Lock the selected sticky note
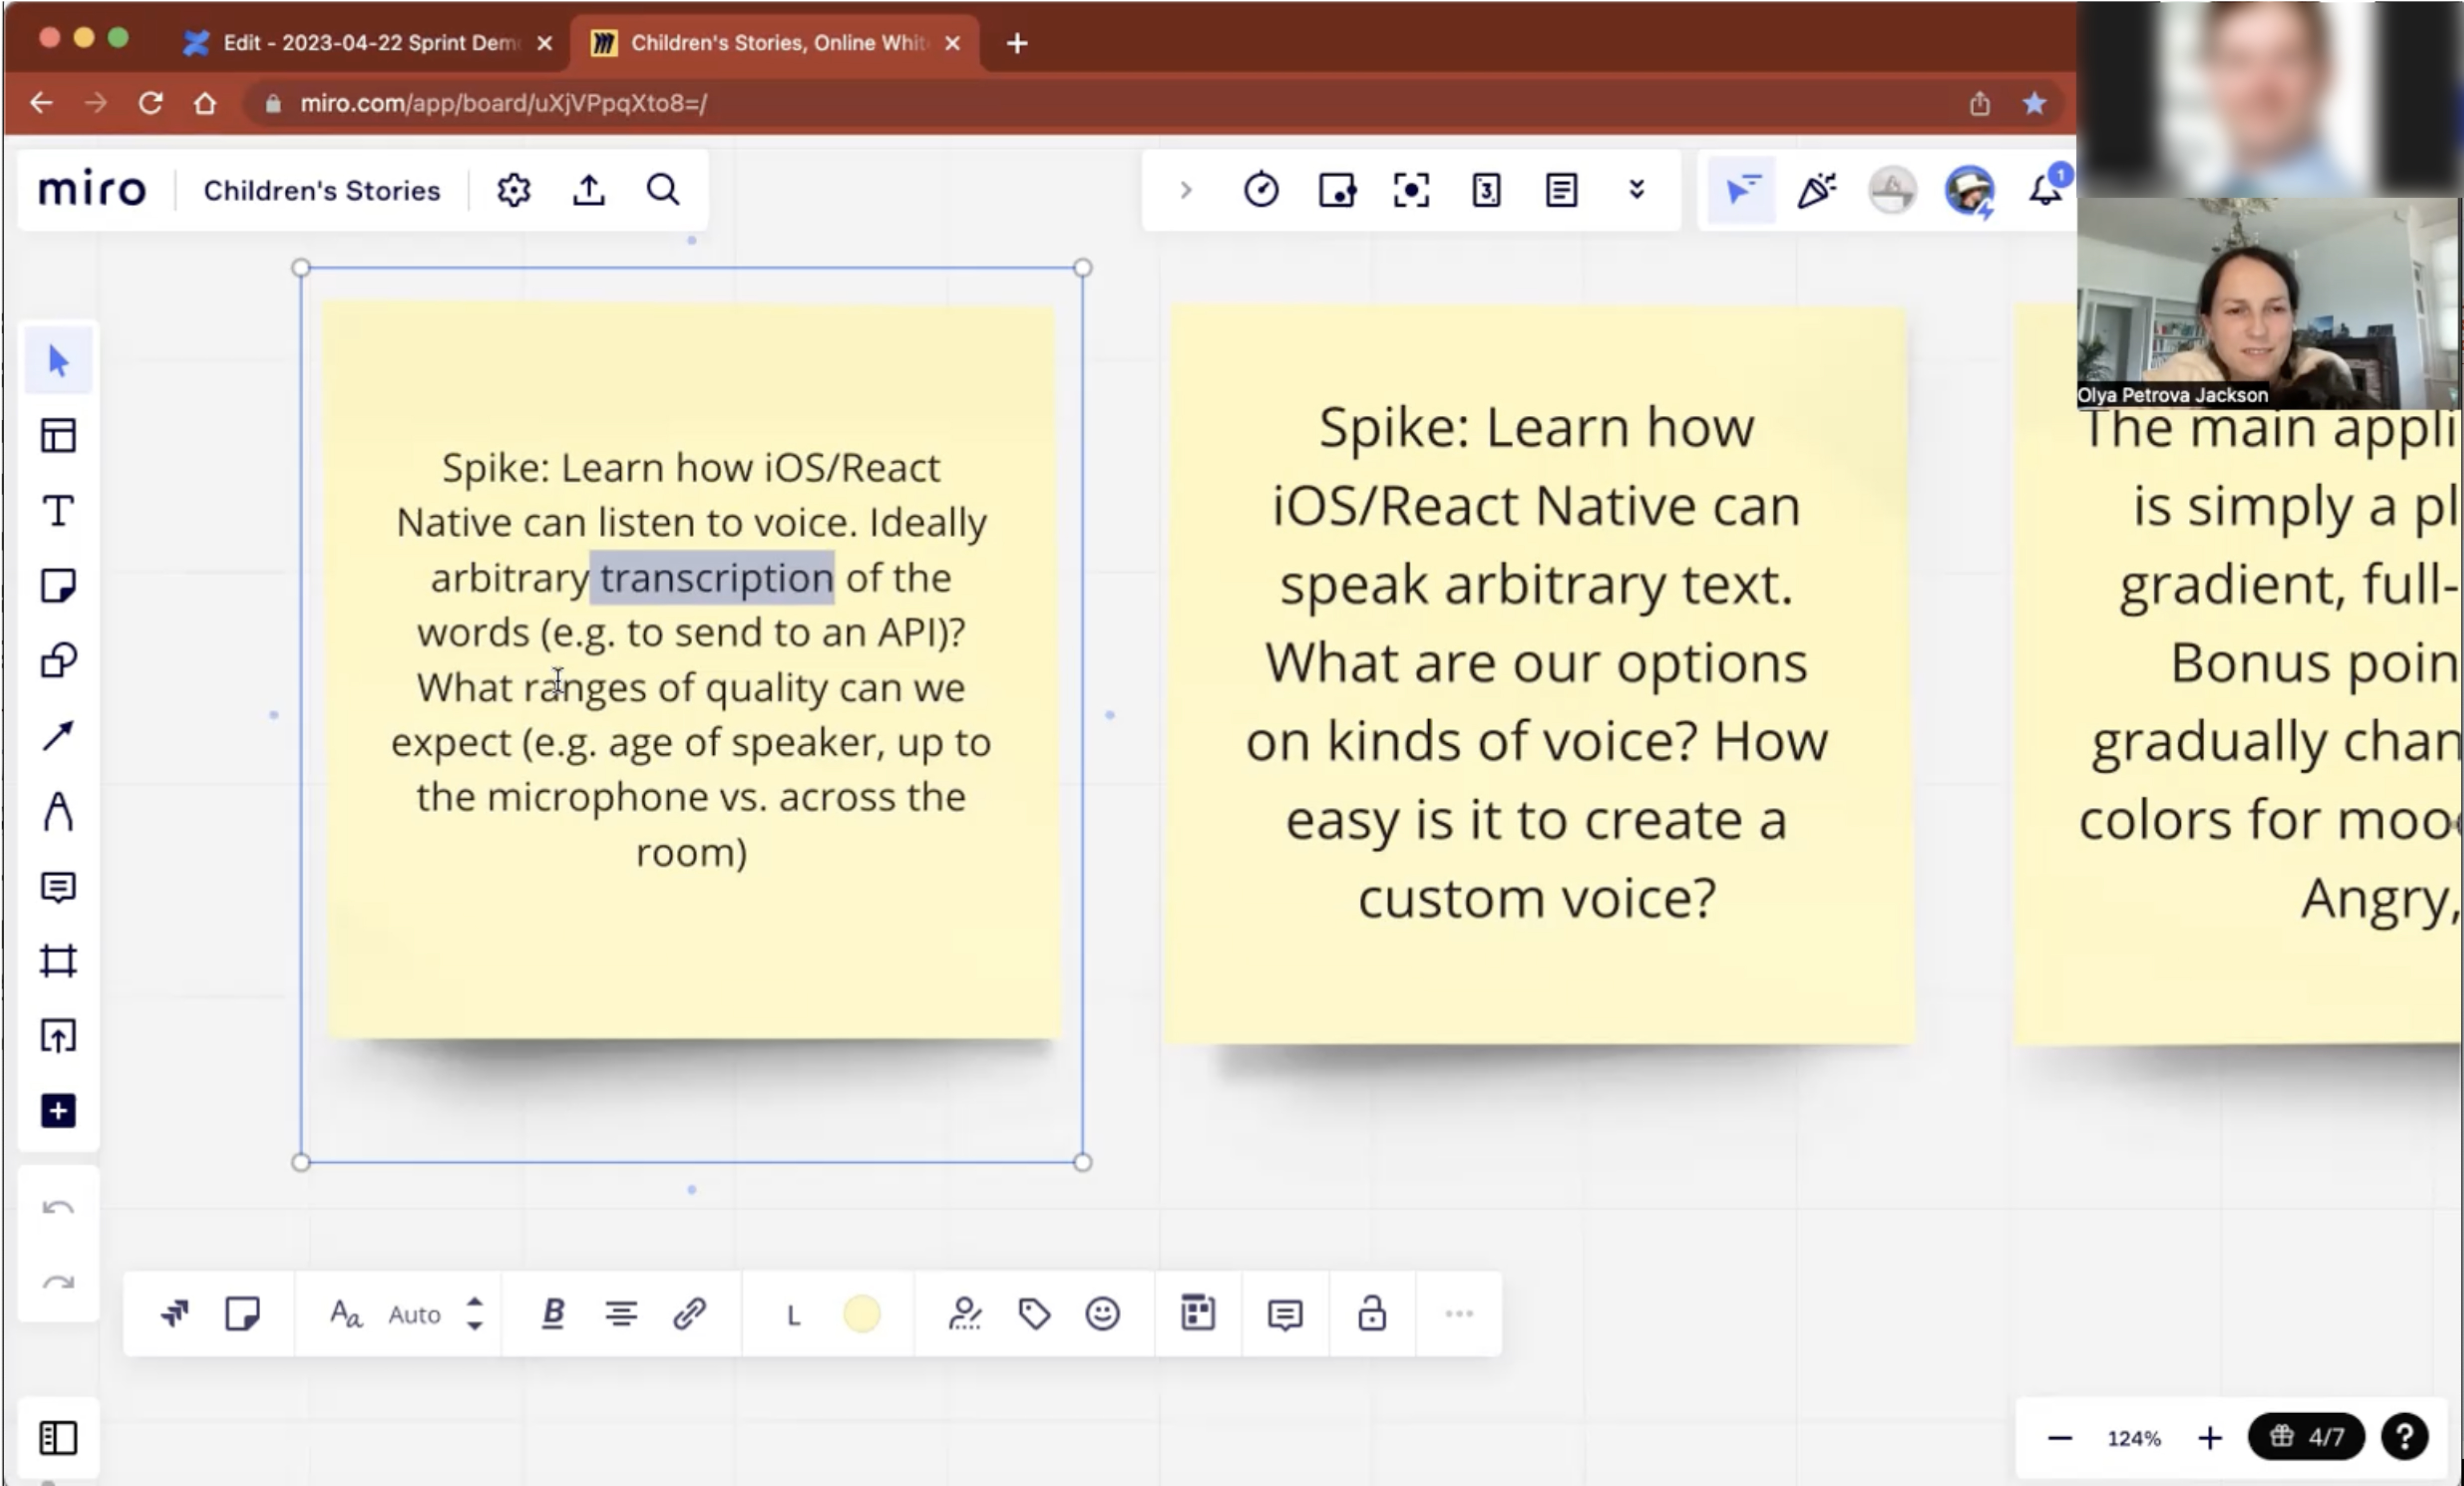2464x1486 pixels. pos(1371,1314)
